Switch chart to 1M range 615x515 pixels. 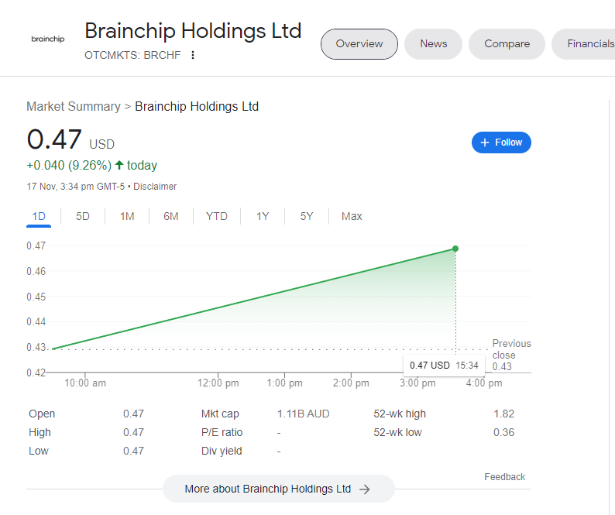(x=127, y=216)
